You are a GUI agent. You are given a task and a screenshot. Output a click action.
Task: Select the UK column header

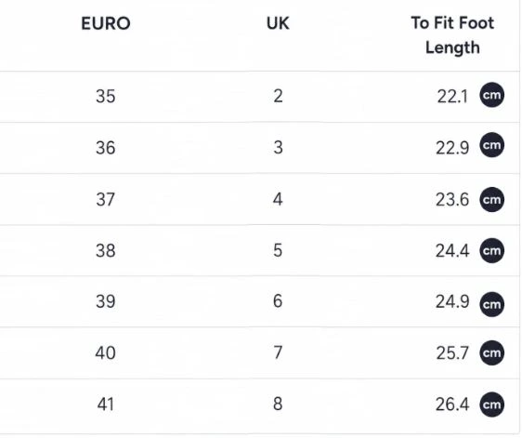pos(278,23)
